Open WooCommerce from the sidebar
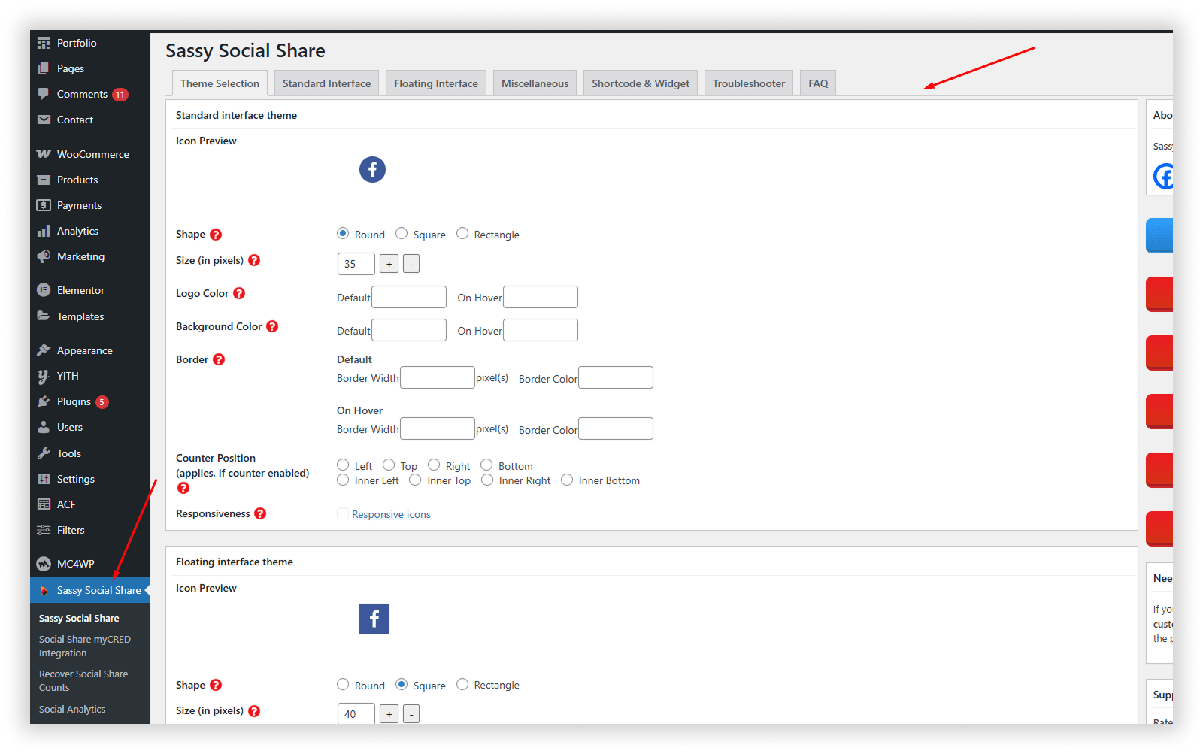This screenshot has width=1203, height=754. click(x=92, y=154)
